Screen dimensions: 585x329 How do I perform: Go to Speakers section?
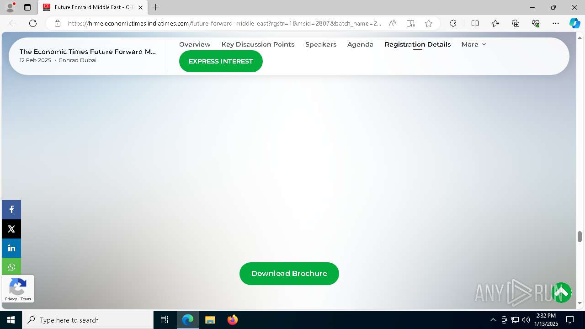[321, 44]
